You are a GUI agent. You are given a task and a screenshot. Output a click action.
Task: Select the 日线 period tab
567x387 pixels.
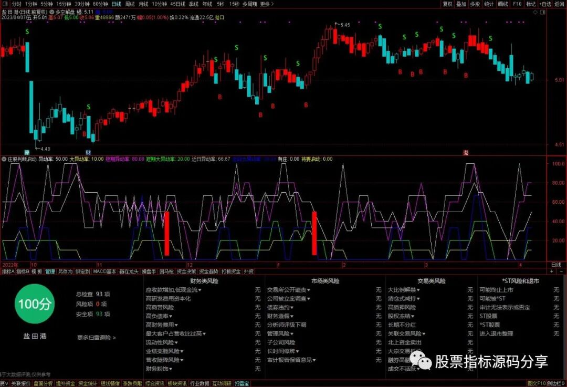point(116,4)
